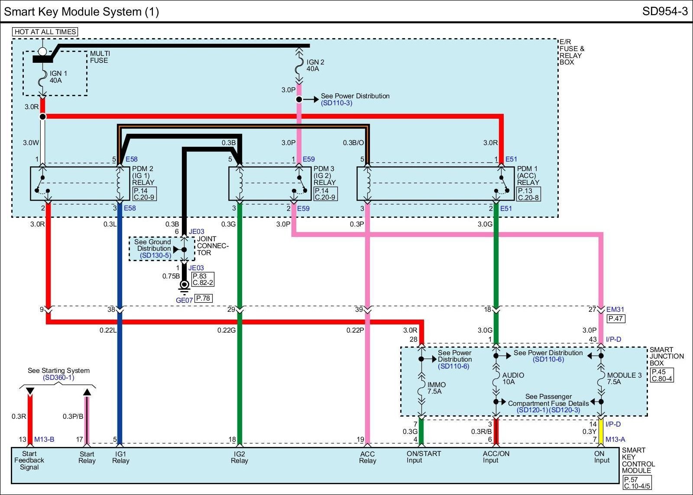This screenshot has height=495, width=693.
Task: Click the P.57 C.10-4/5 module reference
Action: click(x=637, y=483)
